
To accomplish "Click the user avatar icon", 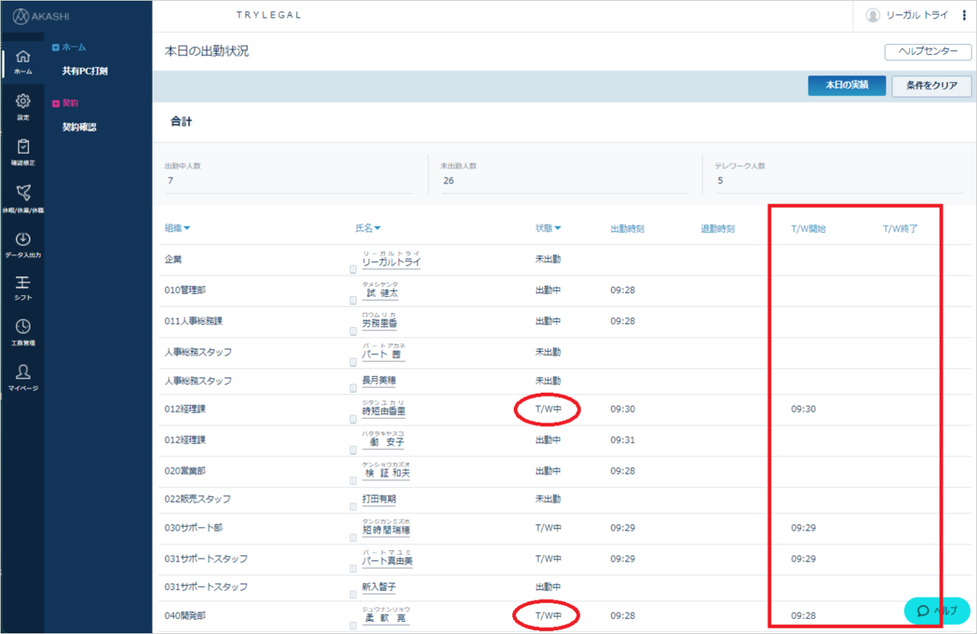I will tap(873, 15).
